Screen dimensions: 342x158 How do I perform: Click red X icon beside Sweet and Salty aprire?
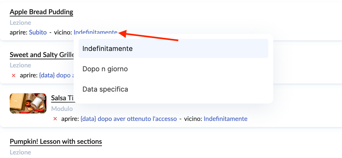click(x=14, y=75)
